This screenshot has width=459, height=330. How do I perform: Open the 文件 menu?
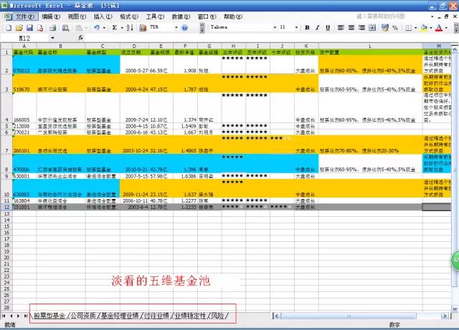tap(24, 16)
